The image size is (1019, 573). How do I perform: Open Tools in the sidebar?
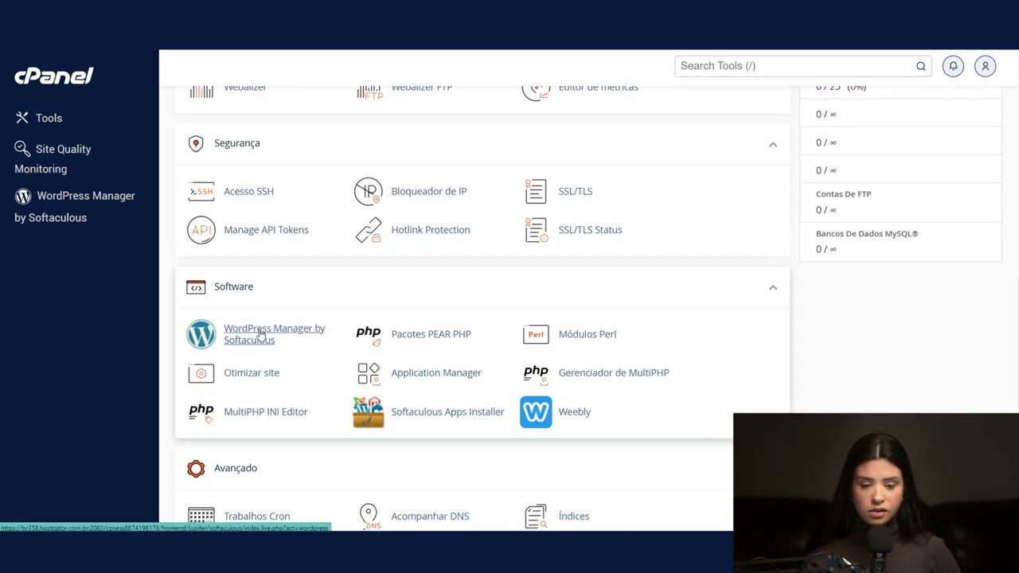pyautogui.click(x=39, y=118)
